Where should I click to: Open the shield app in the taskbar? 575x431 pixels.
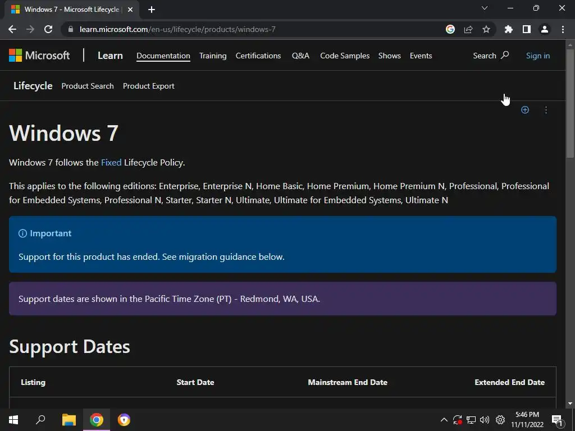tap(124, 420)
